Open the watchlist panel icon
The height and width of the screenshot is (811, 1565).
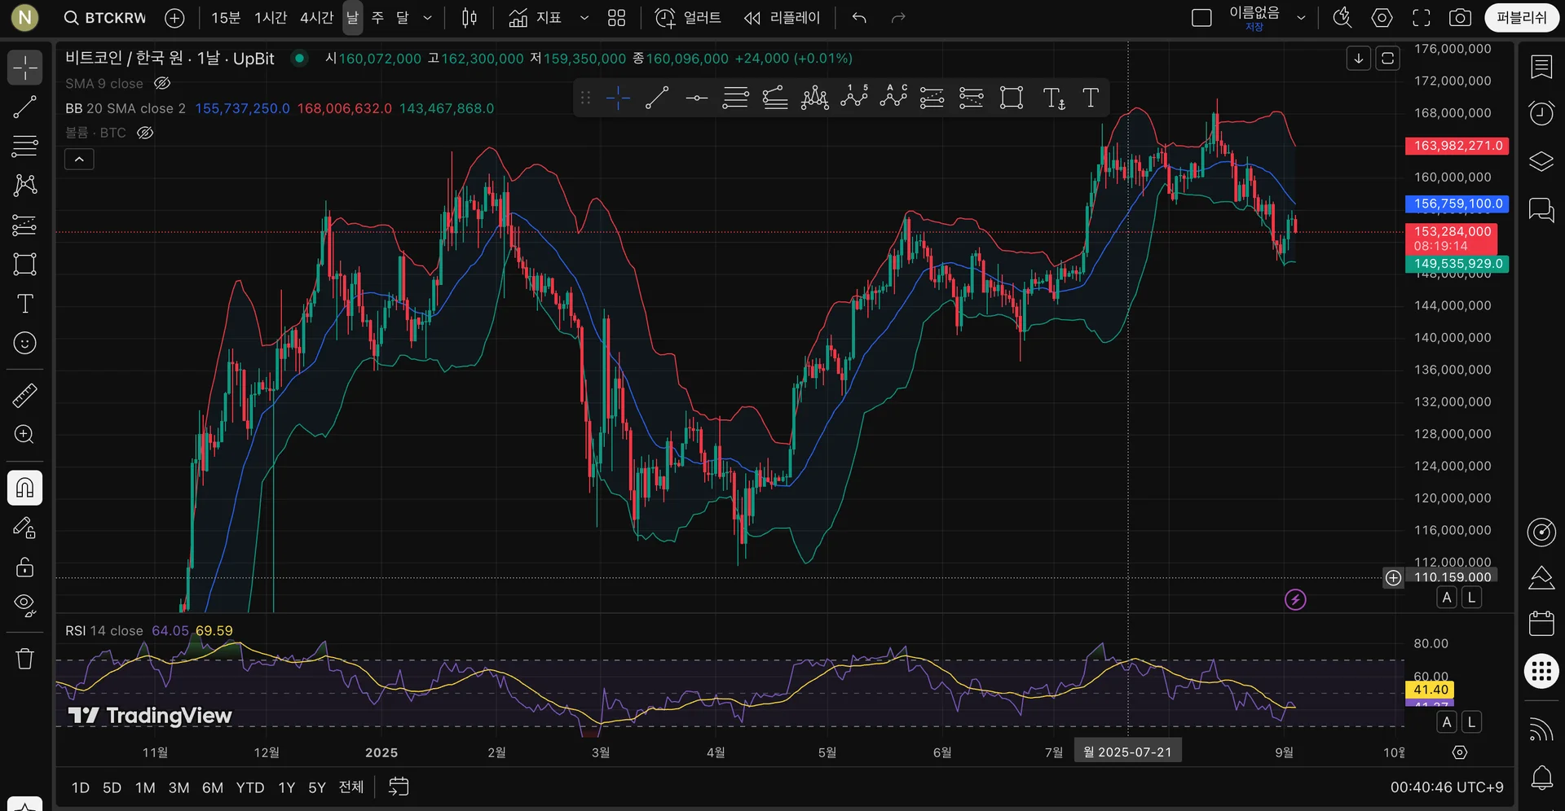click(x=1541, y=68)
